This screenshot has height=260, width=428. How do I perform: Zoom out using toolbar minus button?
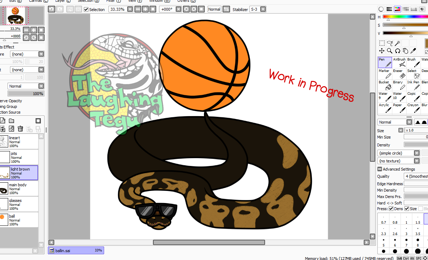[138, 9]
